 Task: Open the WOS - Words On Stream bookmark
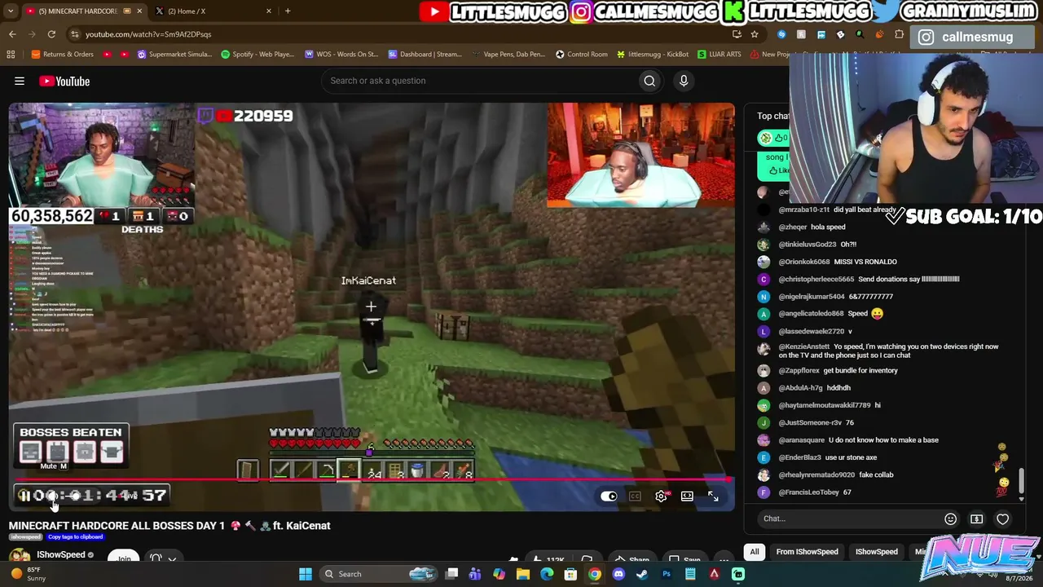pyautogui.click(x=341, y=55)
